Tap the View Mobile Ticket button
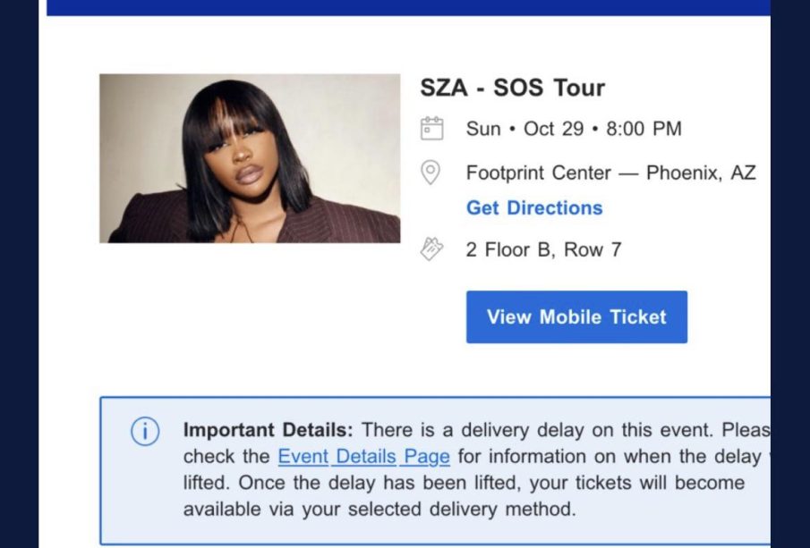The width and height of the screenshot is (810, 548). (x=576, y=316)
